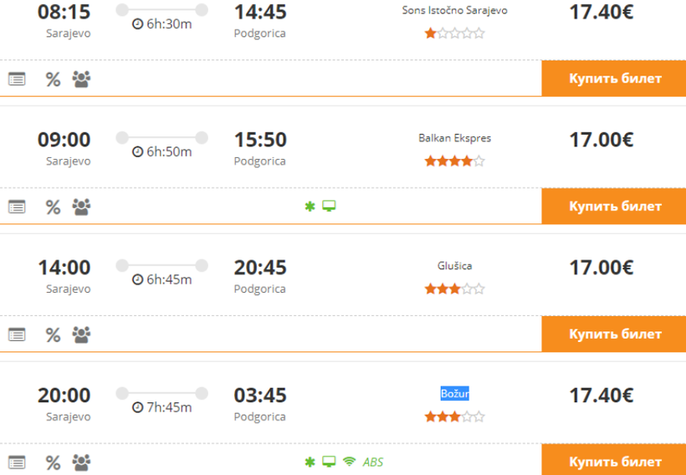Click the highlighted Božur carrier name
The image size is (686, 475).
[454, 393]
